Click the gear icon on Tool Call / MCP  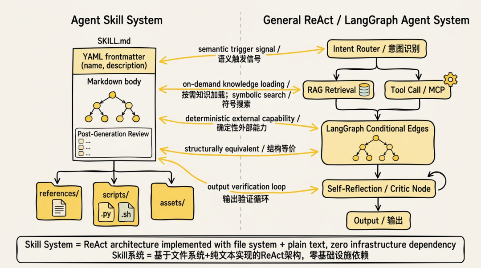(450, 79)
